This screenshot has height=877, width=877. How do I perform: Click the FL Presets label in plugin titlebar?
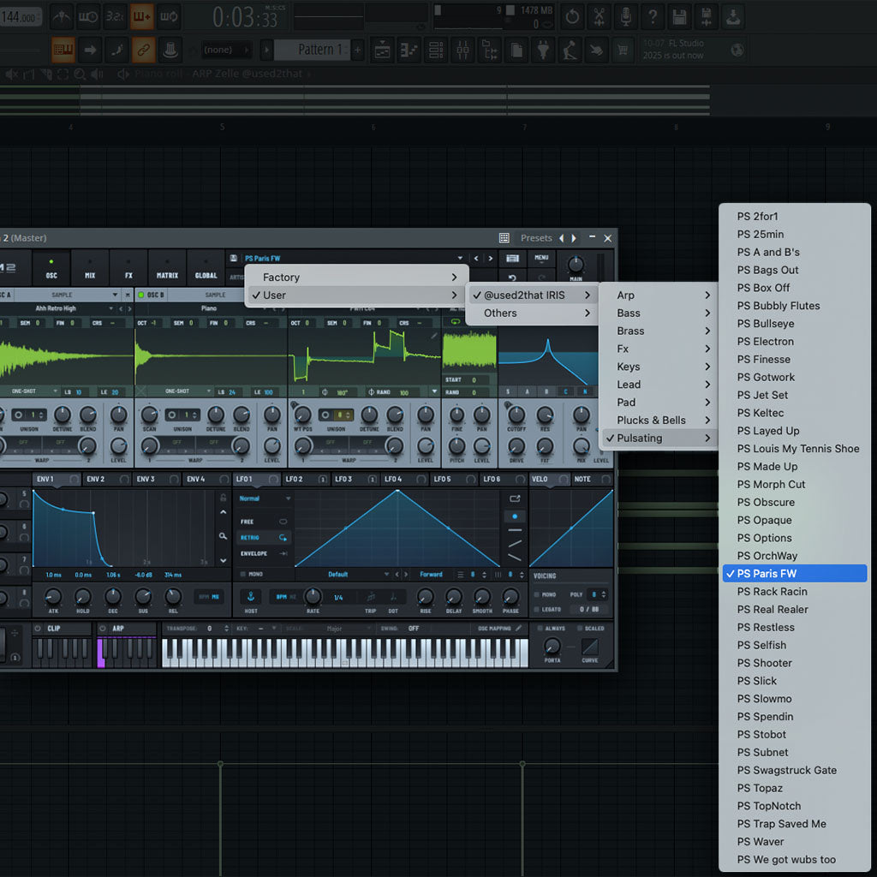[536, 238]
